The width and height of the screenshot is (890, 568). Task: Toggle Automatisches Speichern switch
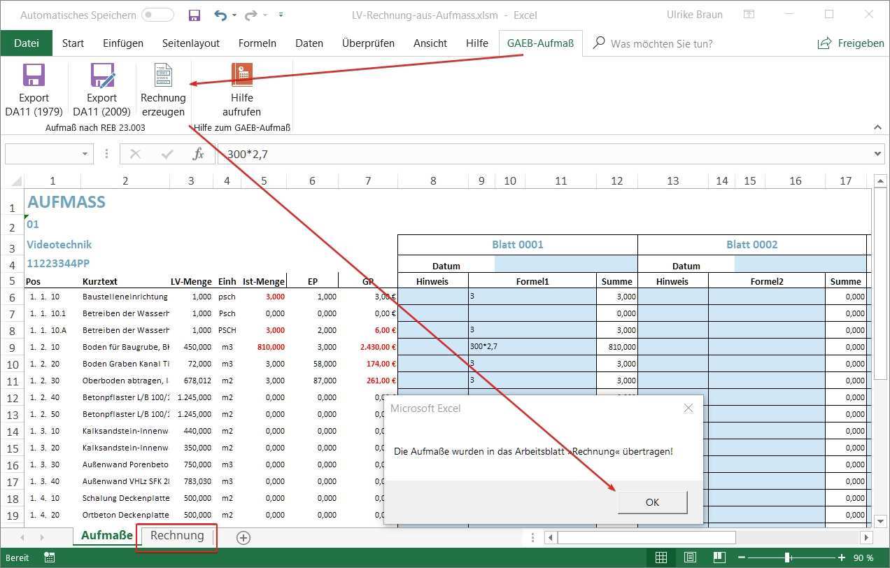157,15
